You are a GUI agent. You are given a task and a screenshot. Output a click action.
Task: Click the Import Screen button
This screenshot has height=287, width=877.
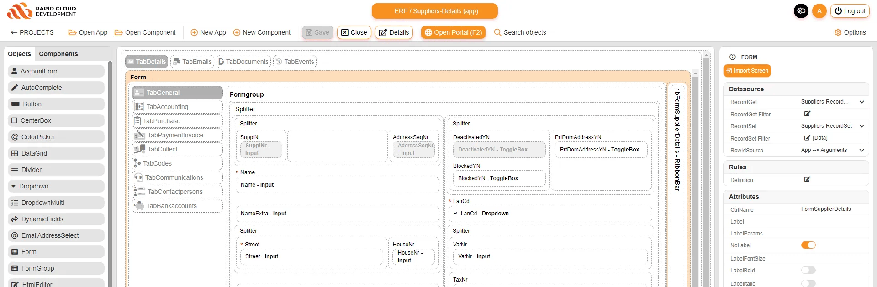point(747,71)
